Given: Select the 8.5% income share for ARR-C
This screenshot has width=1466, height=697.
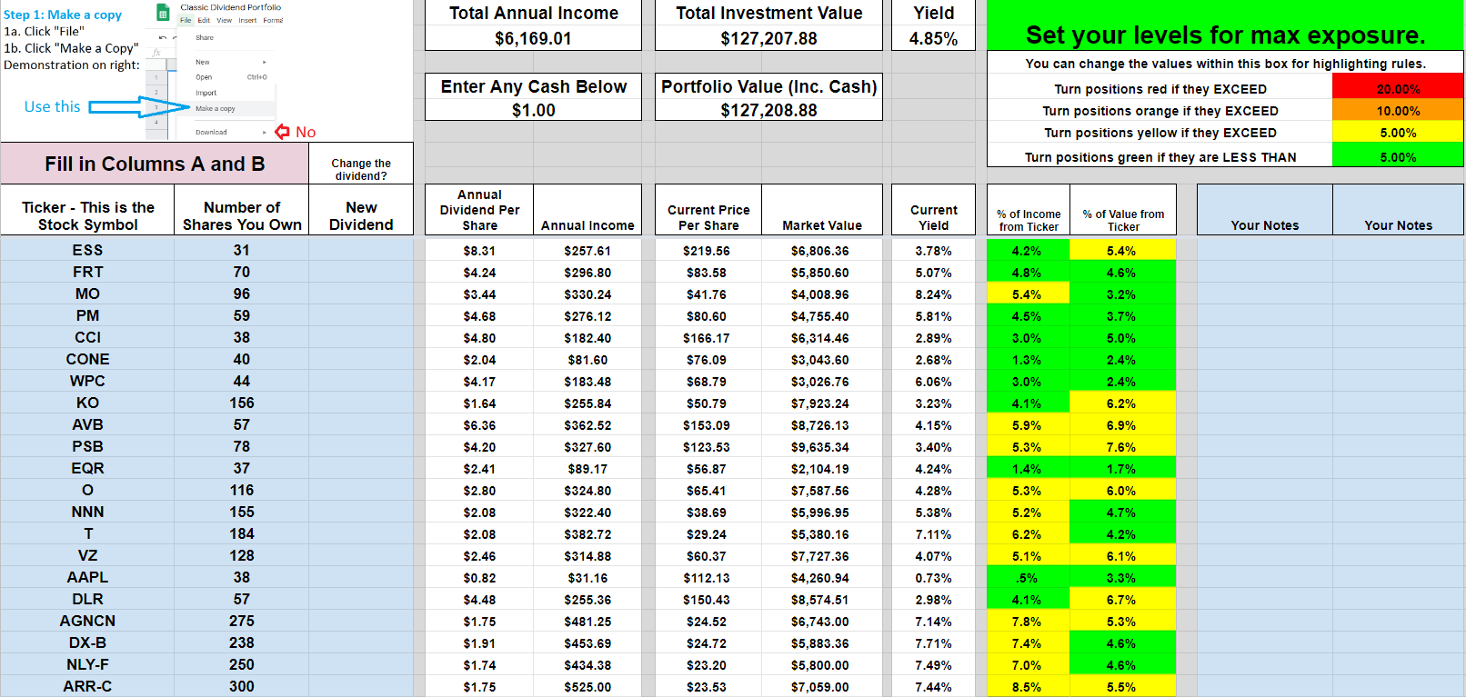Looking at the screenshot, I should click(x=1029, y=687).
